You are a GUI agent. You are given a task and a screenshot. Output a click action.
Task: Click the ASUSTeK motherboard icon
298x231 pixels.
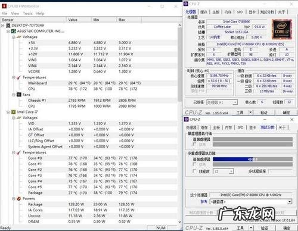click(14, 31)
